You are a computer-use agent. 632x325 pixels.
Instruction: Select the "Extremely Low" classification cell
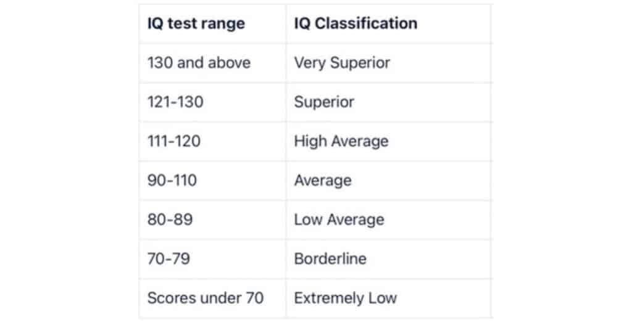tap(346, 298)
